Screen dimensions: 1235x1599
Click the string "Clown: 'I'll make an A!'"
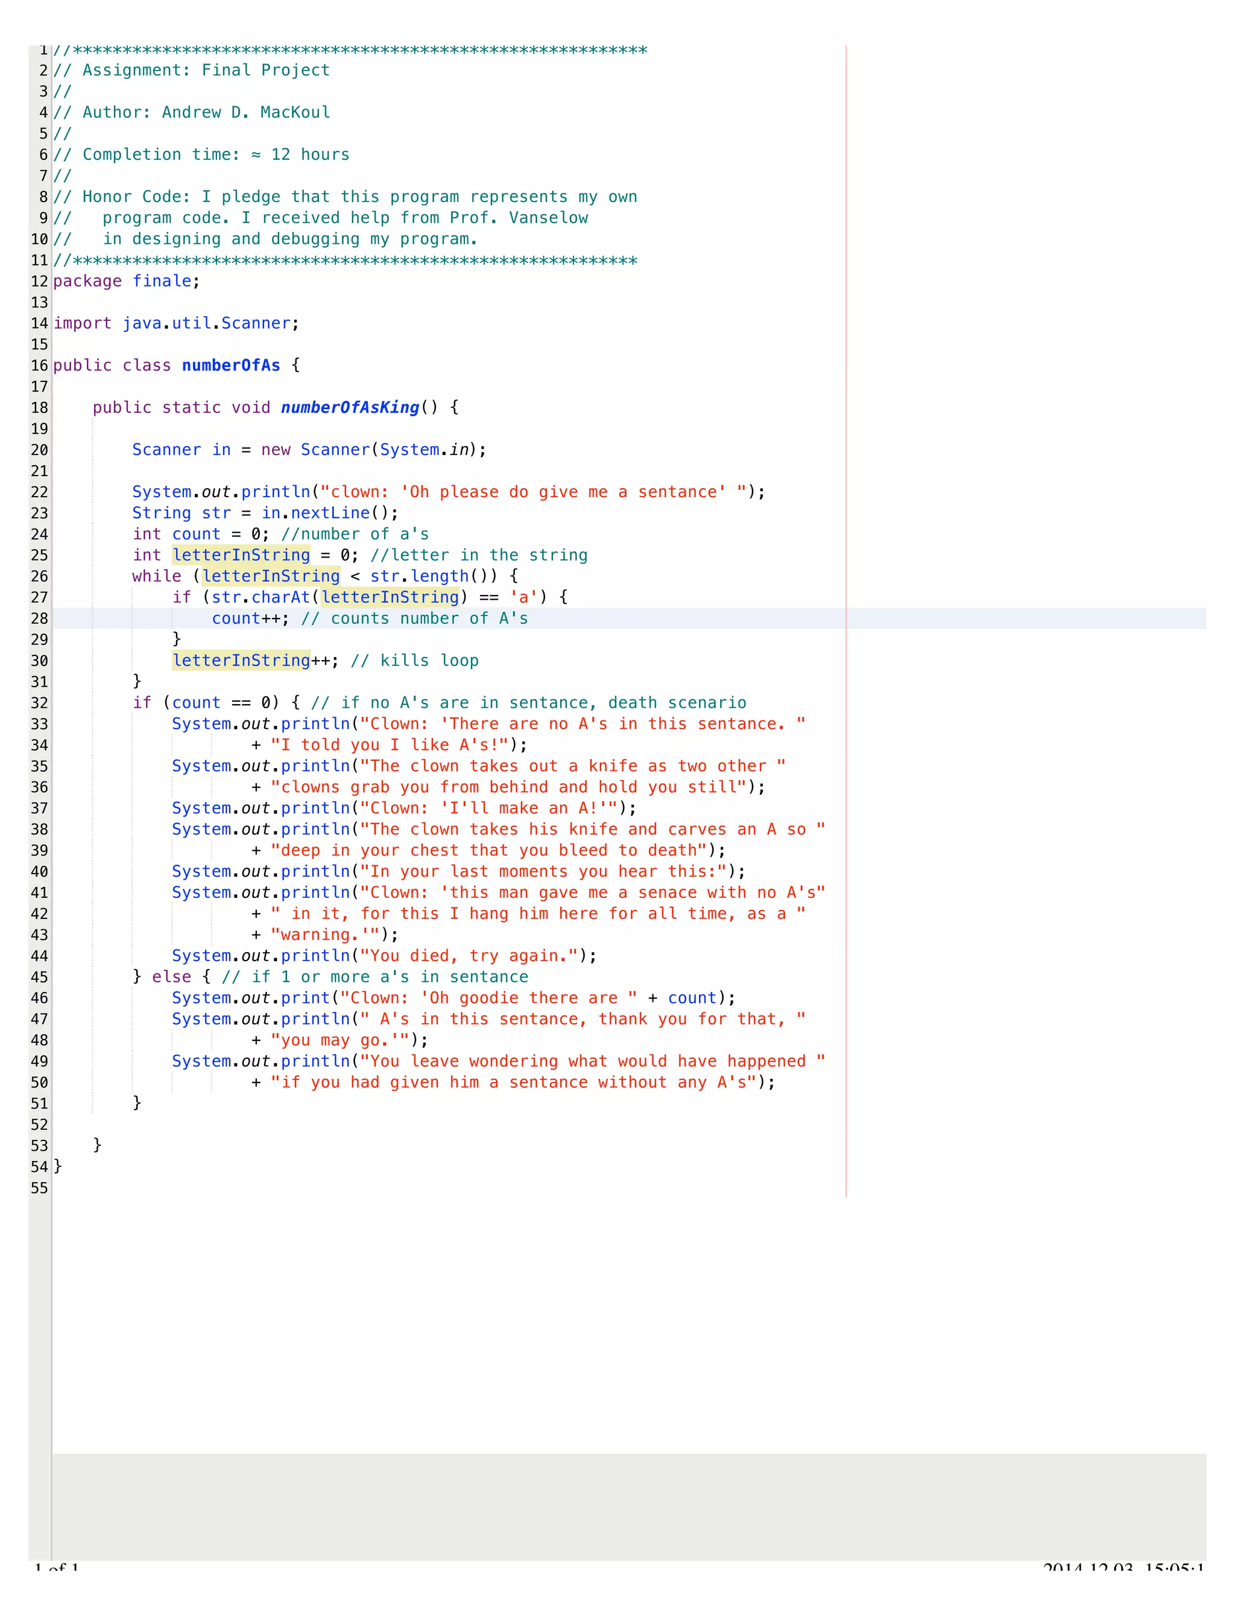click(488, 809)
